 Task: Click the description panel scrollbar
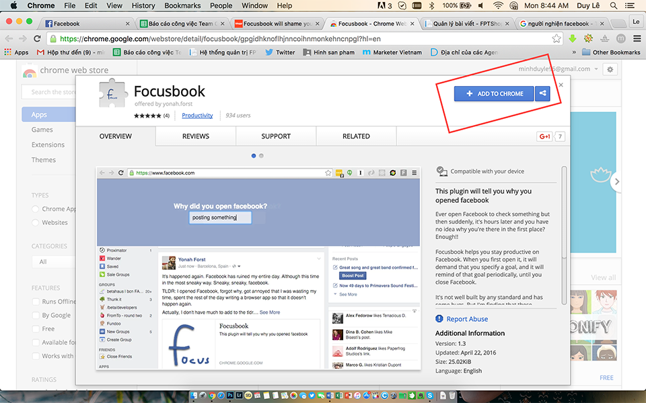tap(564, 212)
